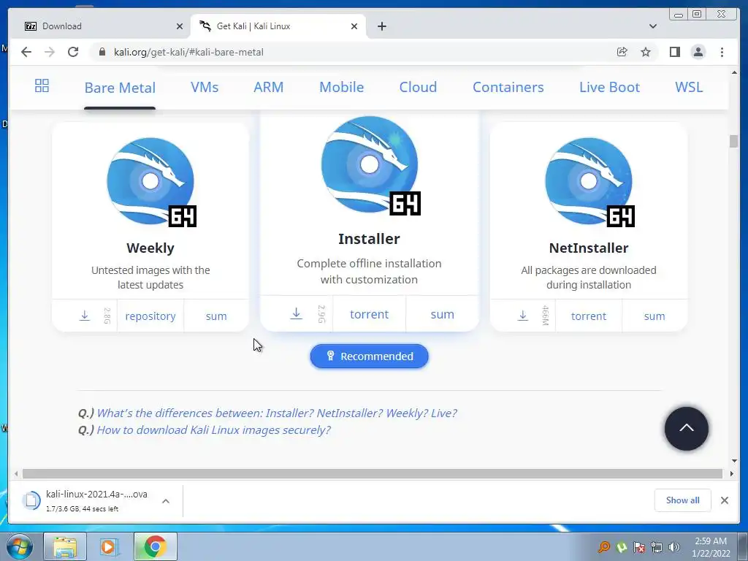This screenshot has width=748, height=561.
Task: Open Action Center flag icon
Action: point(639,547)
